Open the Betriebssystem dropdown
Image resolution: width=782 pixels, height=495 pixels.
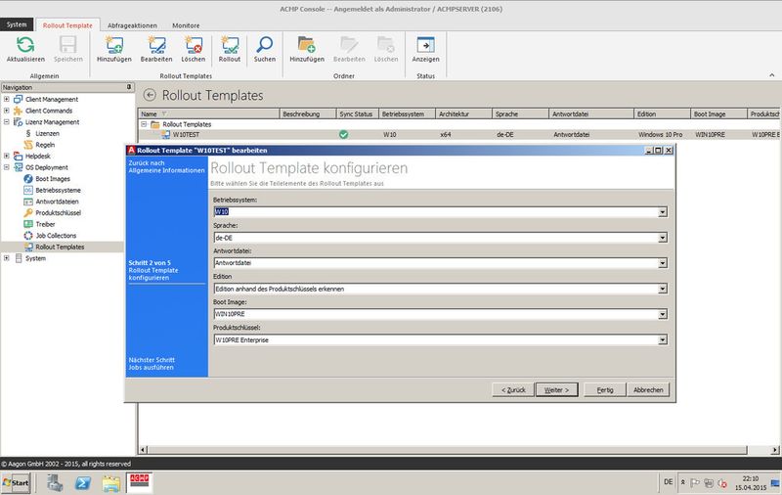tap(663, 212)
